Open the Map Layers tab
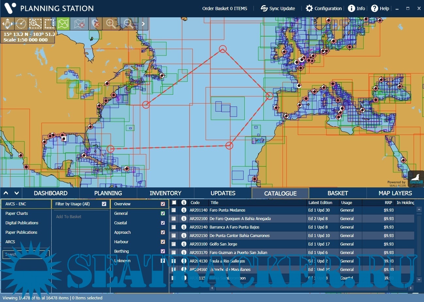 coord(395,193)
